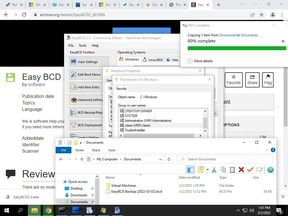This screenshot has width=288, height=216.
Task: Click the red X Delete icon
Action: click(241, 170)
